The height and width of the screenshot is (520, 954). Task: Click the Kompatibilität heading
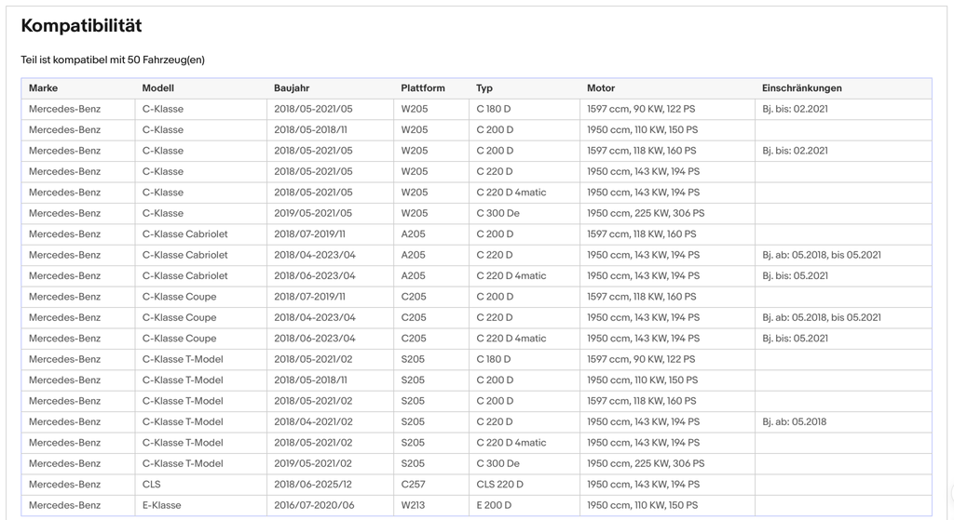81,25
